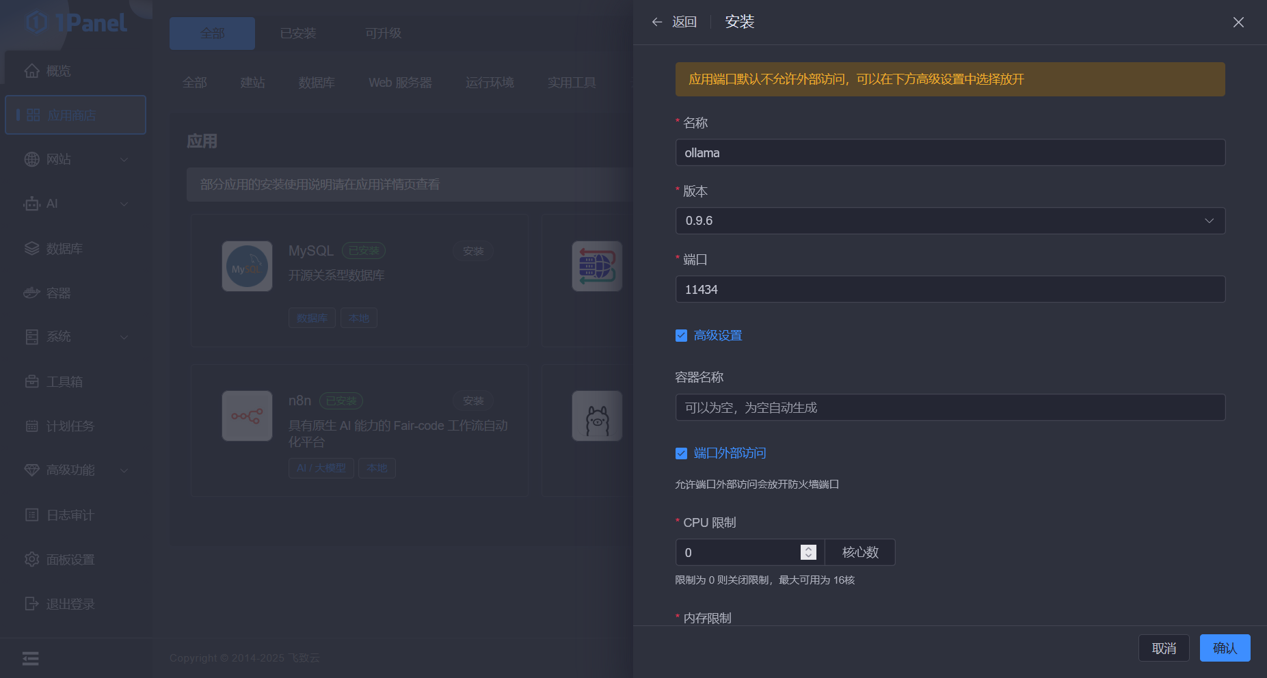Click the 容器名称 input field
This screenshot has height=678, width=1267.
[950, 407]
